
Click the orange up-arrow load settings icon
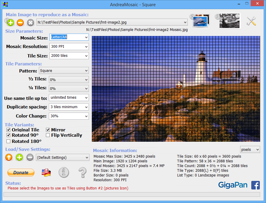(x=9, y=157)
